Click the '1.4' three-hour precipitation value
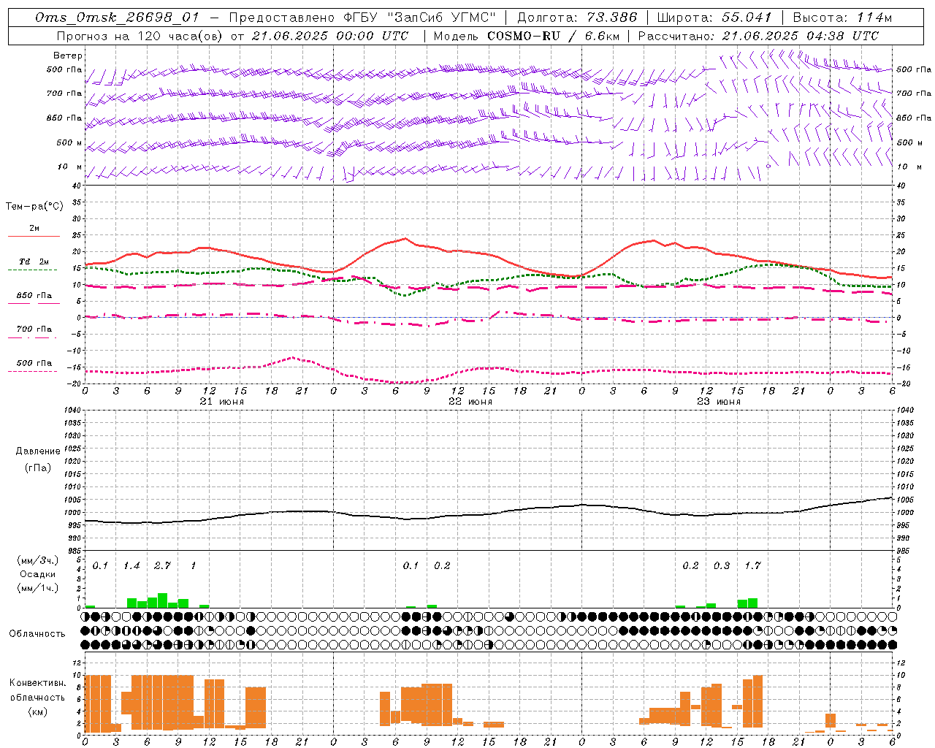935x748 pixels. click(x=131, y=566)
